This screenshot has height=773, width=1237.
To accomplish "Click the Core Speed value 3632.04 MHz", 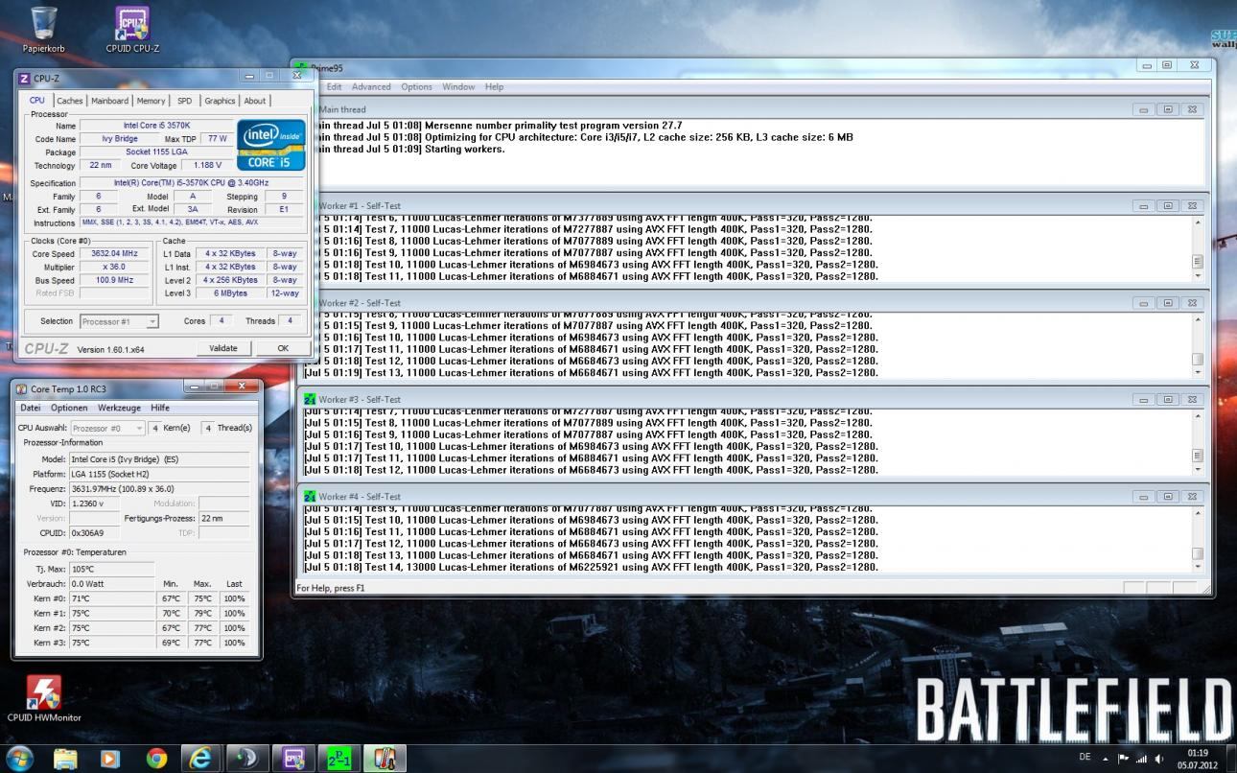I will point(114,254).
